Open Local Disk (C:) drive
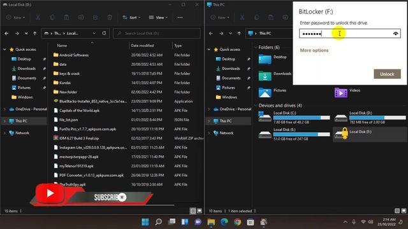This screenshot has width=408, height=229. point(294,117)
